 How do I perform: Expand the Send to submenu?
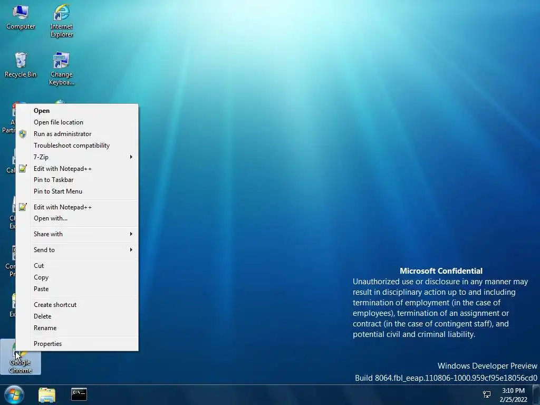click(77, 250)
